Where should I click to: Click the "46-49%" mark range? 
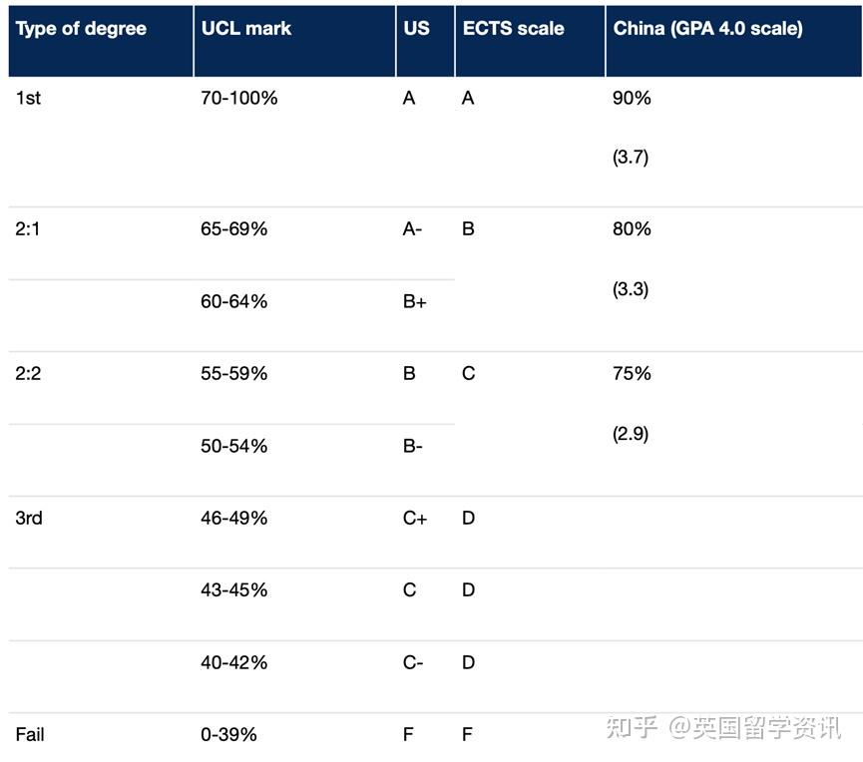(x=234, y=518)
